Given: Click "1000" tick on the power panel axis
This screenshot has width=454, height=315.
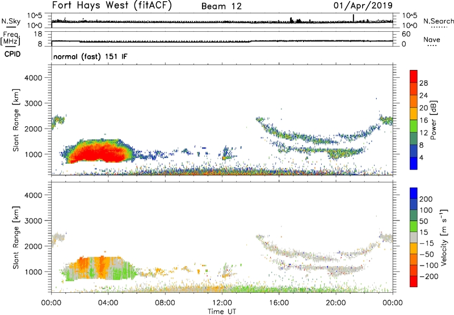Looking at the screenshot, I should [33, 154].
